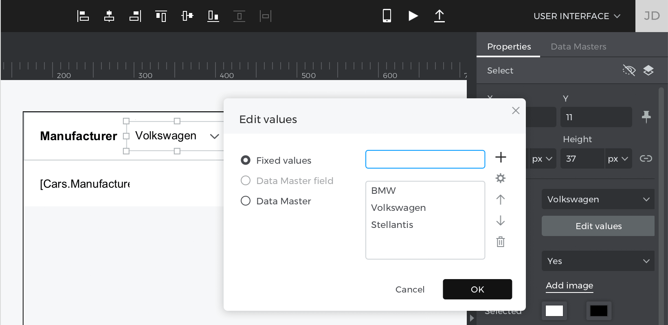Image resolution: width=668 pixels, height=325 pixels.
Task: Open the width px unit dropdown
Action: pos(543,158)
